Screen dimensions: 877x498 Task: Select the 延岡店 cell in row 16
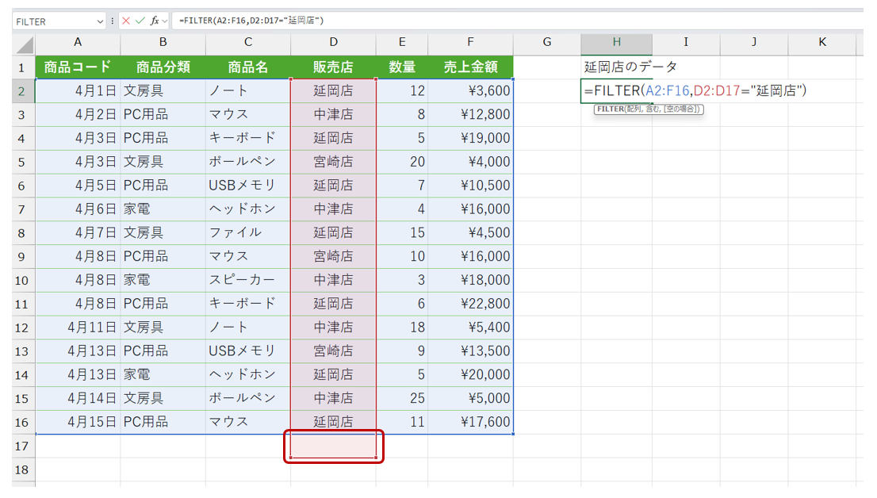pyautogui.click(x=333, y=422)
